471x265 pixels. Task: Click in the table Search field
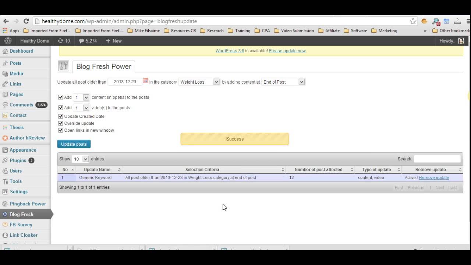437,159
